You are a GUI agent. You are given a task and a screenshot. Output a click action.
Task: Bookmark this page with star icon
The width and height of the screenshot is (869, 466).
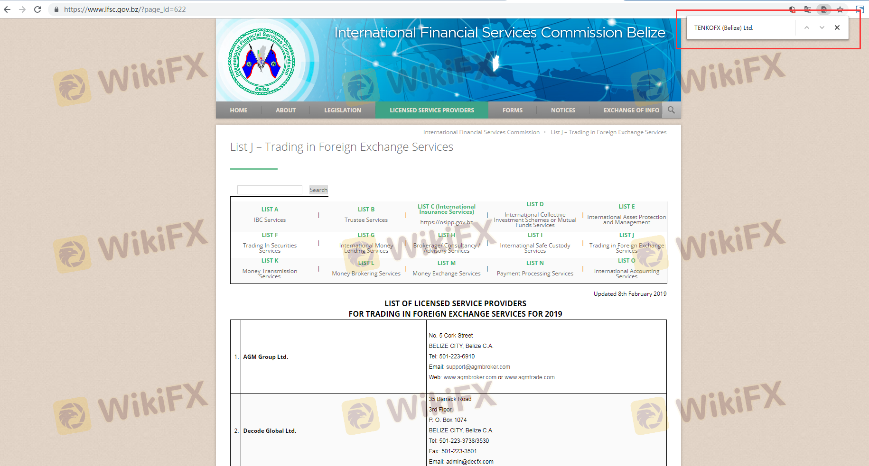click(x=840, y=9)
